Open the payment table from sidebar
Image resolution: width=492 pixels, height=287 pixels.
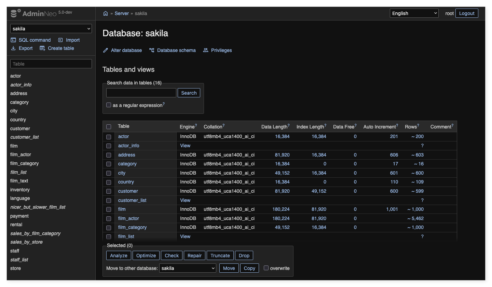tap(19, 216)
